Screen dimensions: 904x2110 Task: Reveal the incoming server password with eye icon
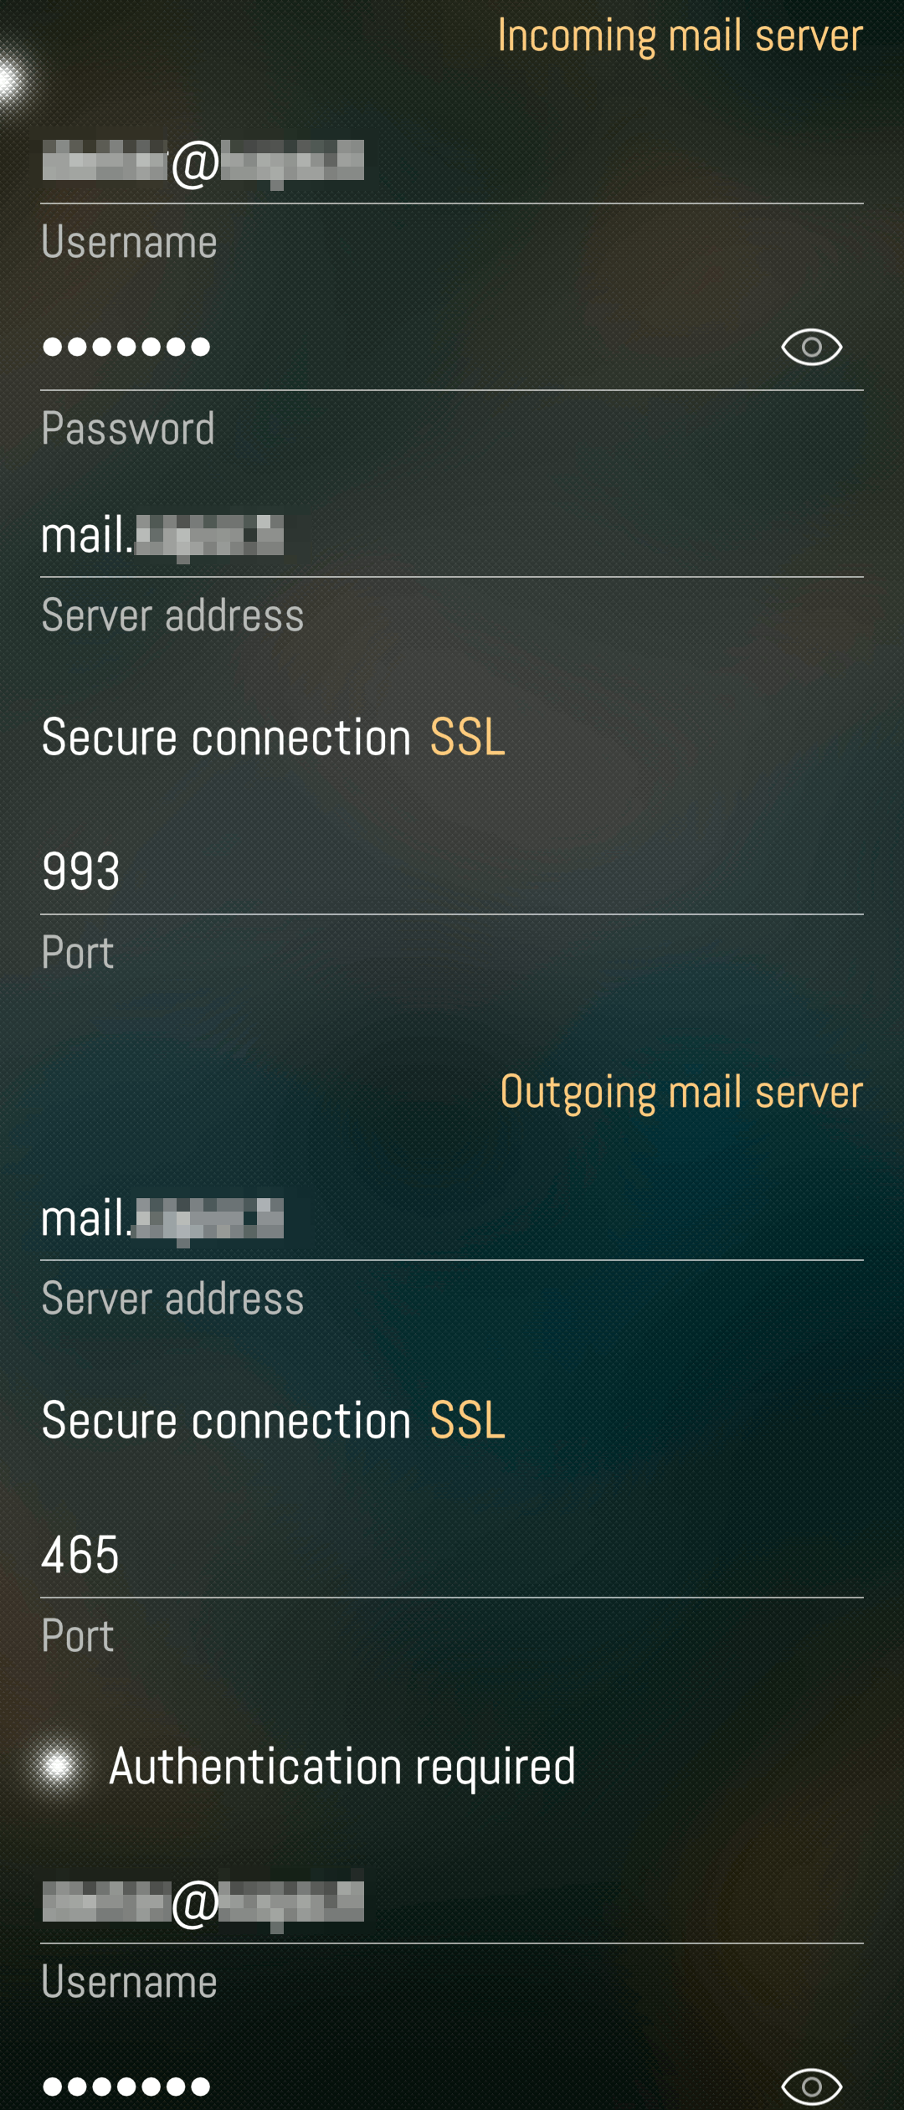pos(811,347)
